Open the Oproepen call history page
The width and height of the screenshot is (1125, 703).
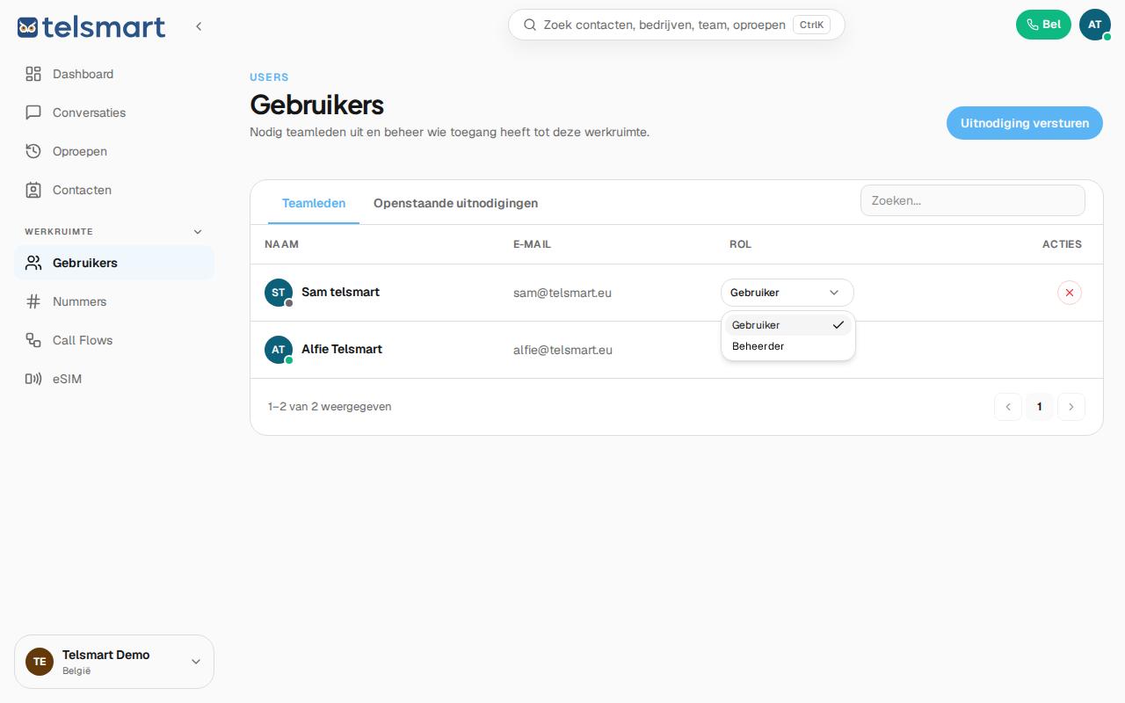pyautogui.click(x=114, y=151)
